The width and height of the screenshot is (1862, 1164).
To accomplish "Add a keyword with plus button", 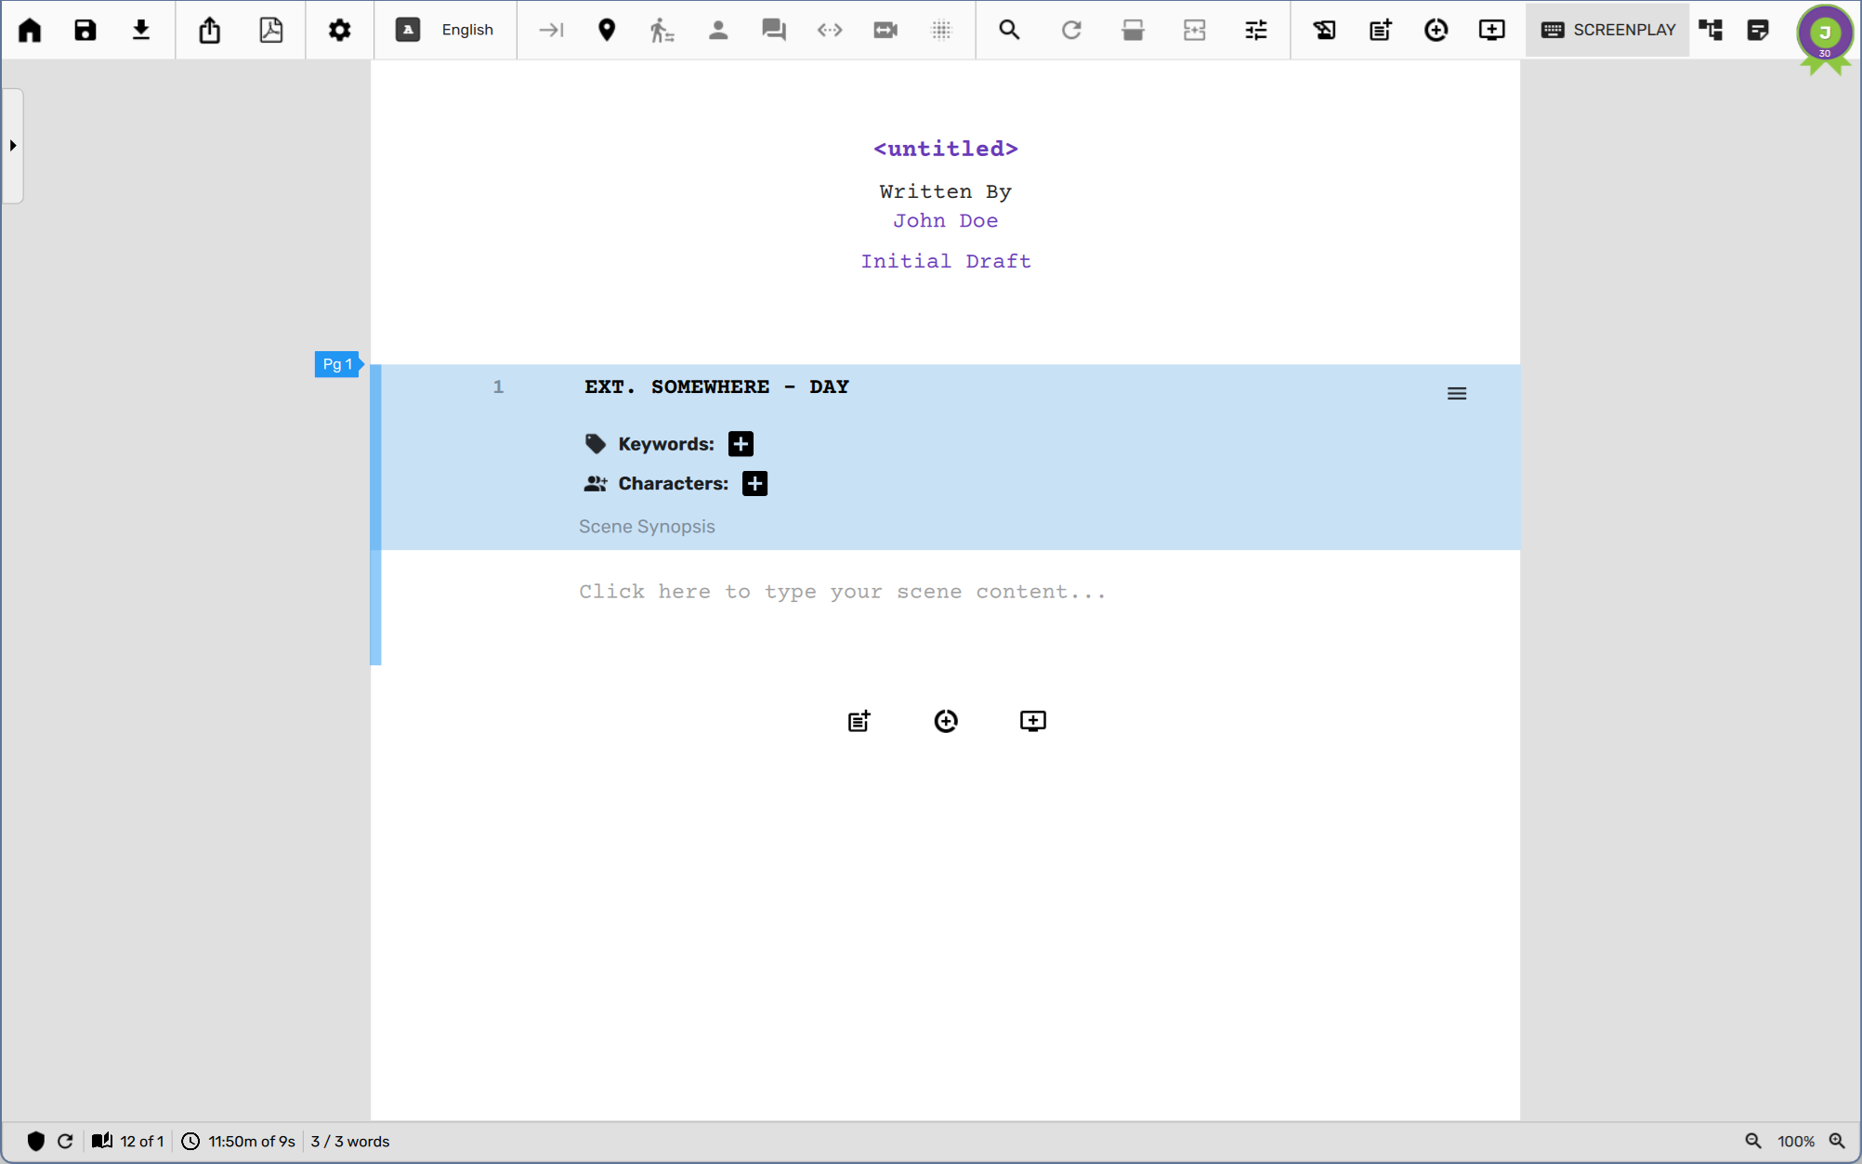I will (741, 444).
